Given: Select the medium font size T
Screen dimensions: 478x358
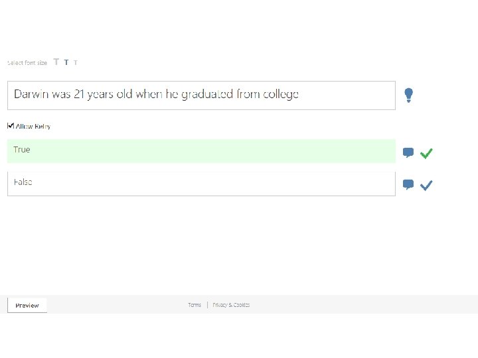Looking at the screenshot, I should point(66,62).
